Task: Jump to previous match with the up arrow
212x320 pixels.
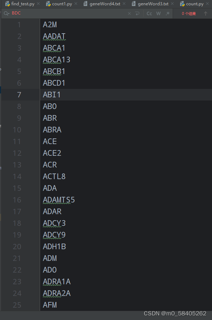Action: click(x=206, y=13)
